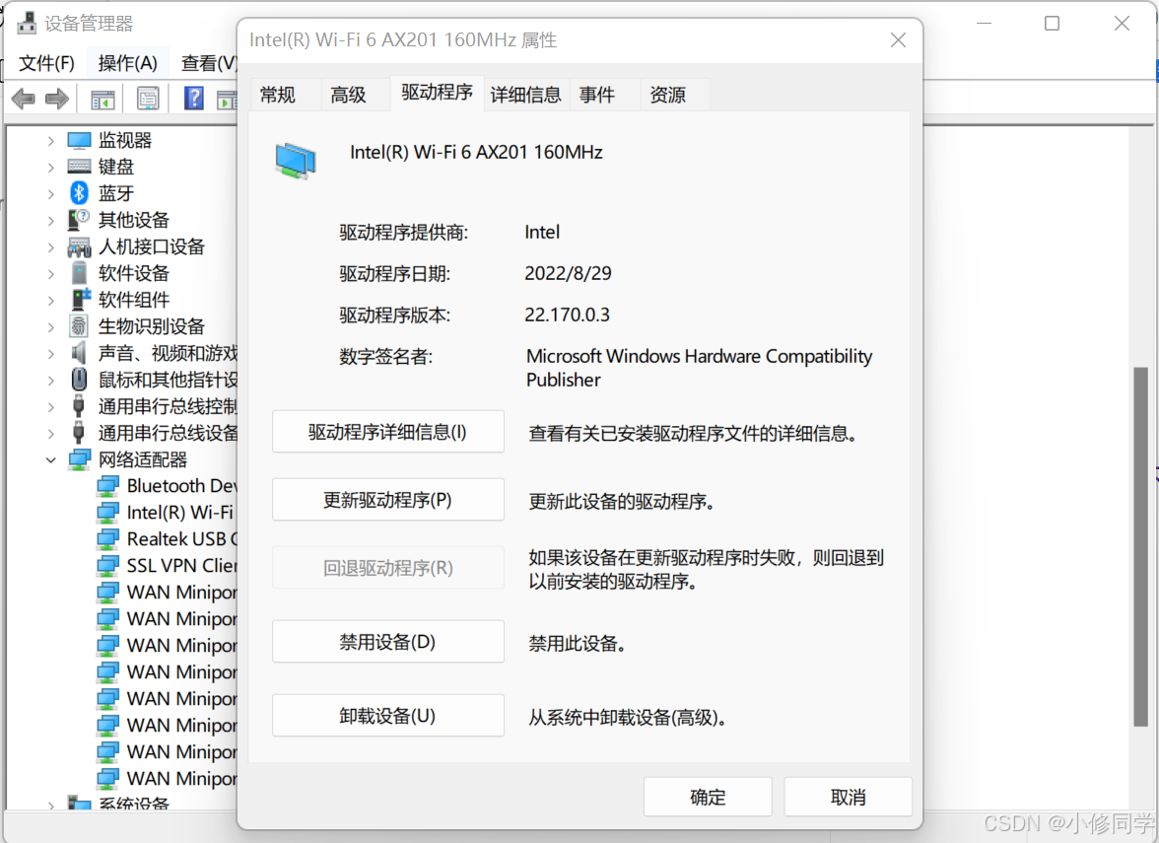
Task: Click the HID (人机接口设备) category icon
Action: click(79, 246)
